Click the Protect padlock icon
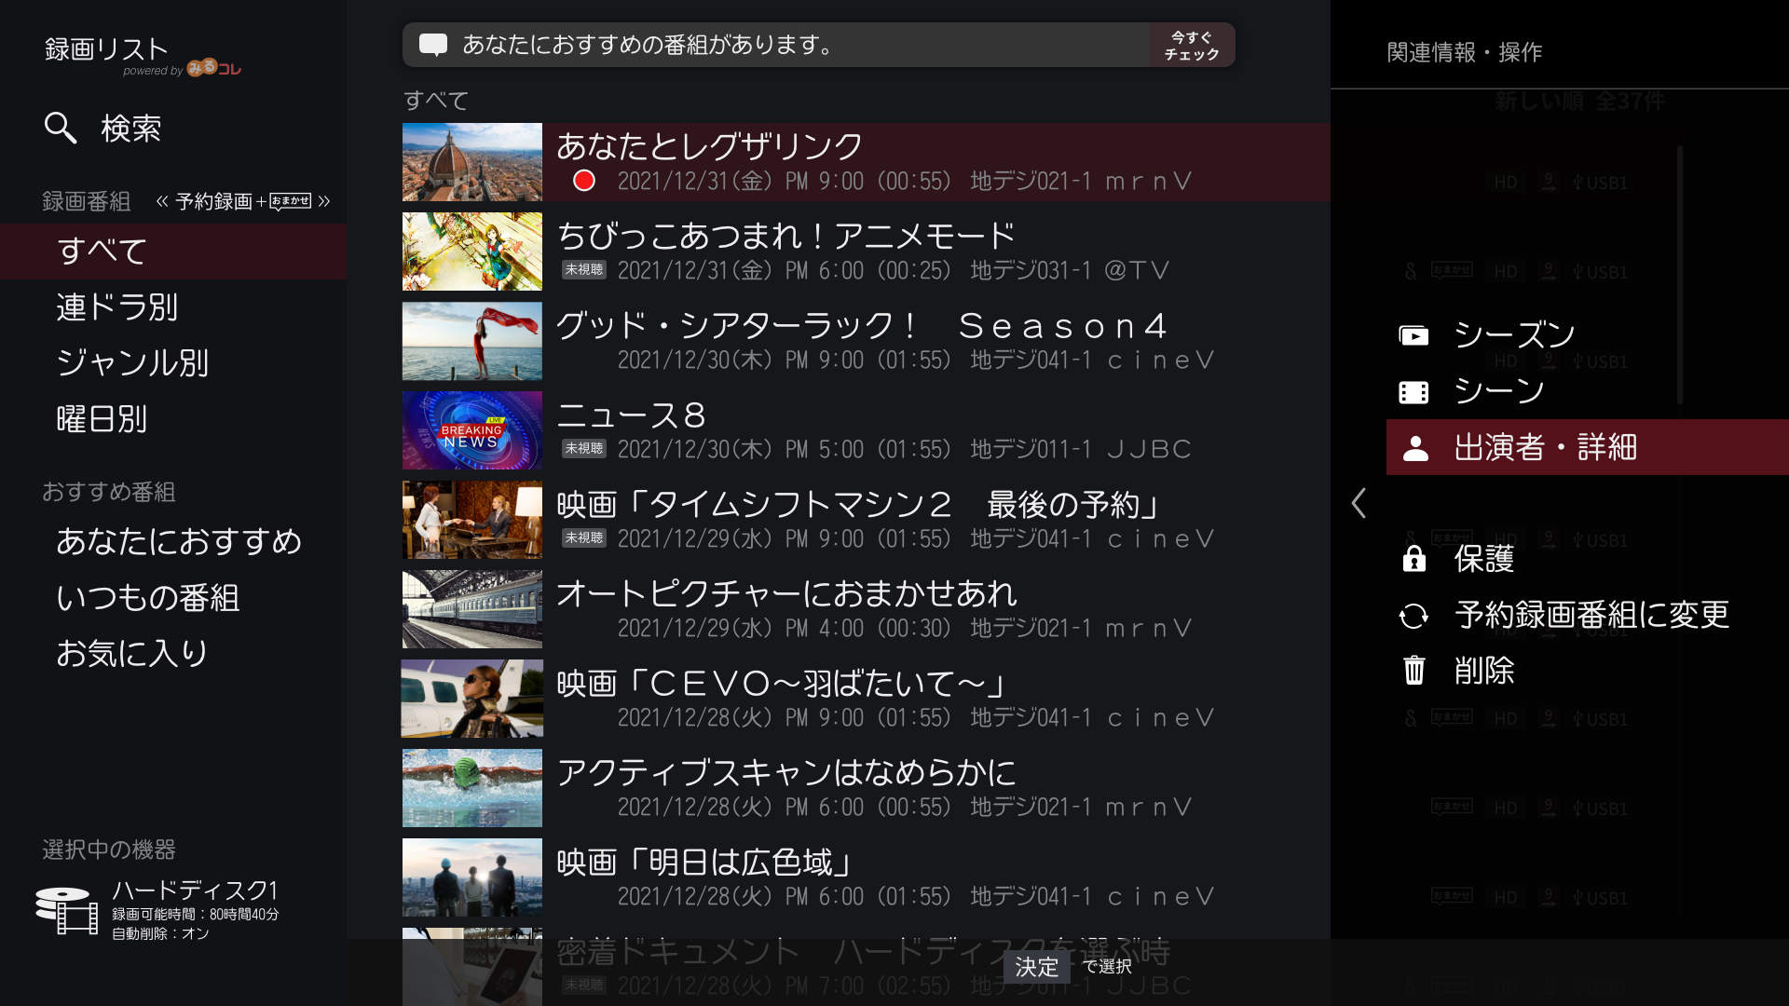 coord(1413,559)
